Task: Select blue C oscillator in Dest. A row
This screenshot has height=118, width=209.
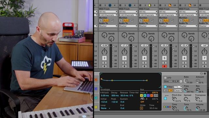Action: coord(148,95)
